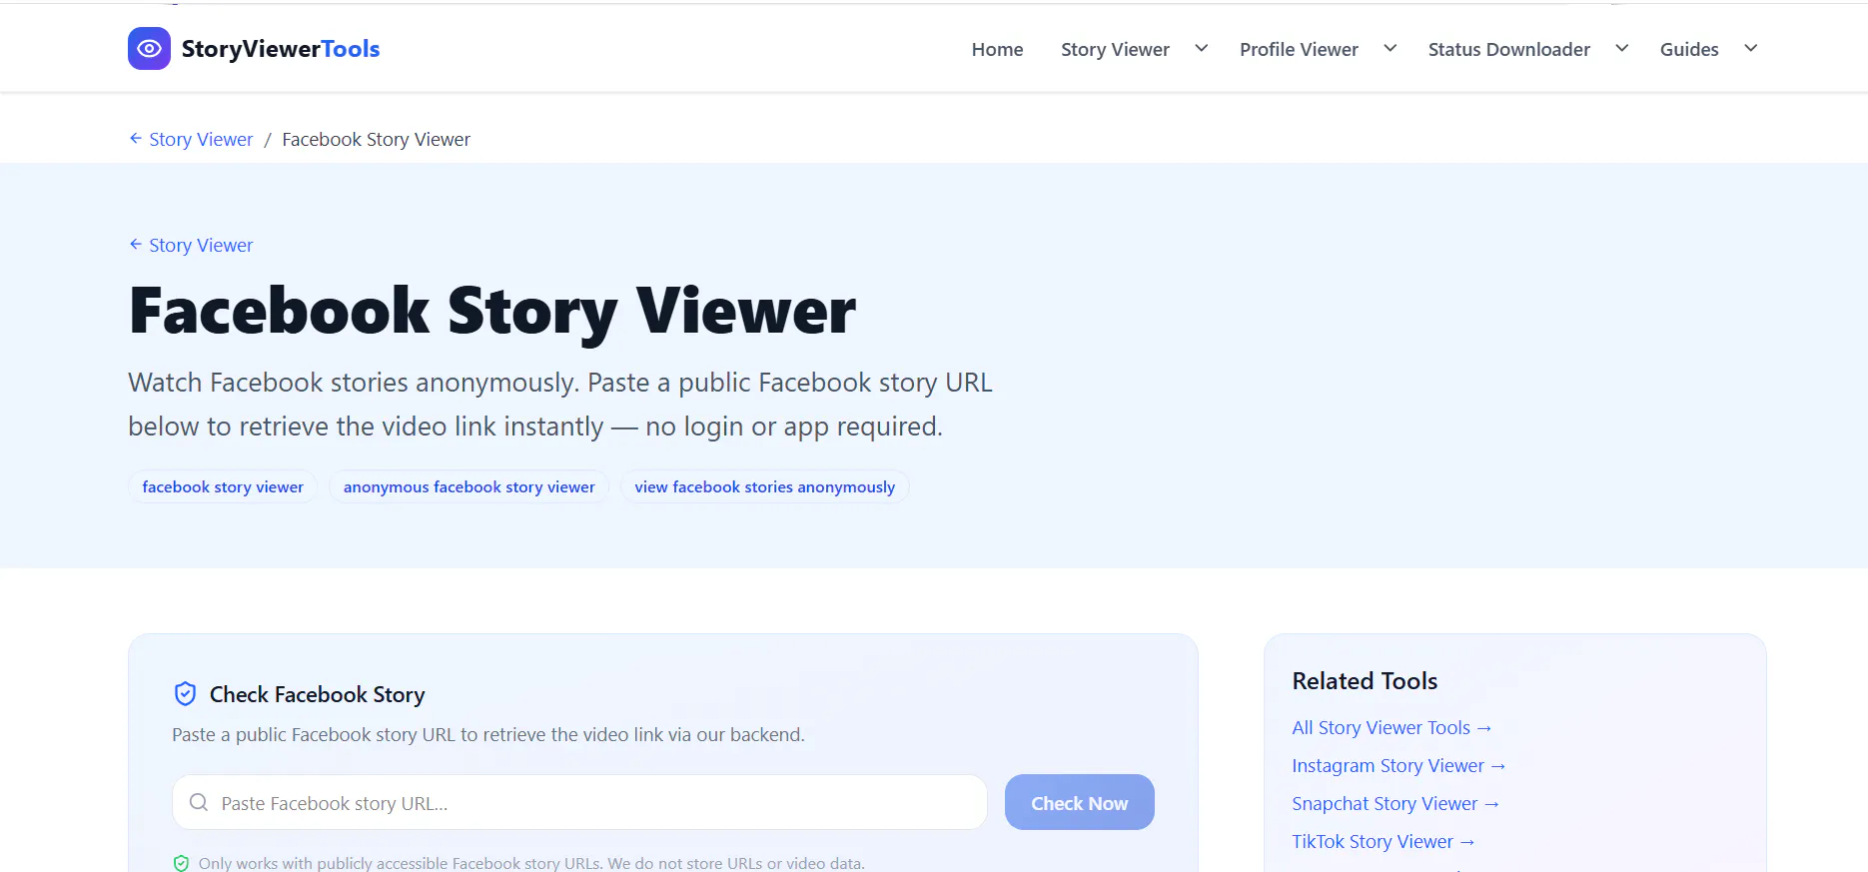Image resolution: width=1868 pixels, height=872 pixels.
Task: Click the 'facebook story viewer' tag
Action: pos(223,486)
